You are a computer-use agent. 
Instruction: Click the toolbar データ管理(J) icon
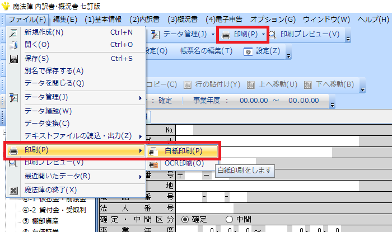pos(155,35)
